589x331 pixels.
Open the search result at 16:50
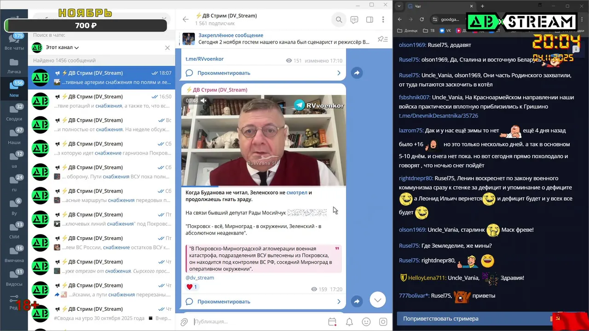tap(102, 101)
